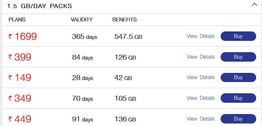262x126 pixels.
Task: Buy the ₹399 plan
Action: [x=238, y=57]
